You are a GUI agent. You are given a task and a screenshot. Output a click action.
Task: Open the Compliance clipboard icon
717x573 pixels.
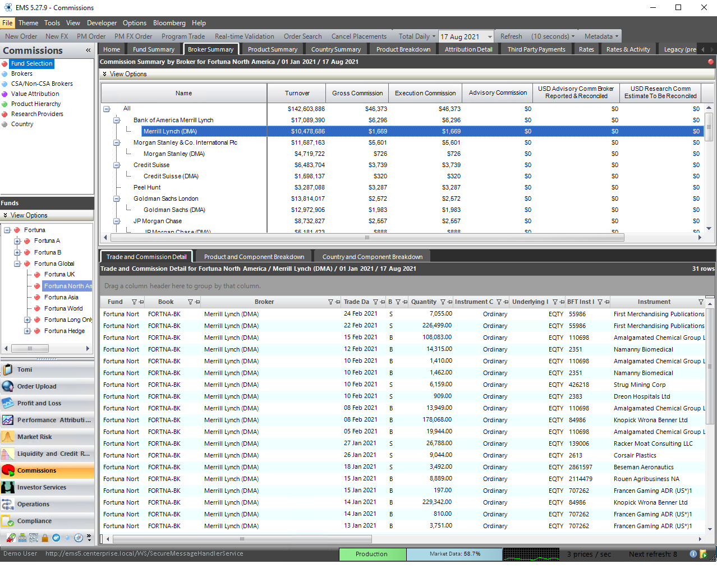pos(8,521)
